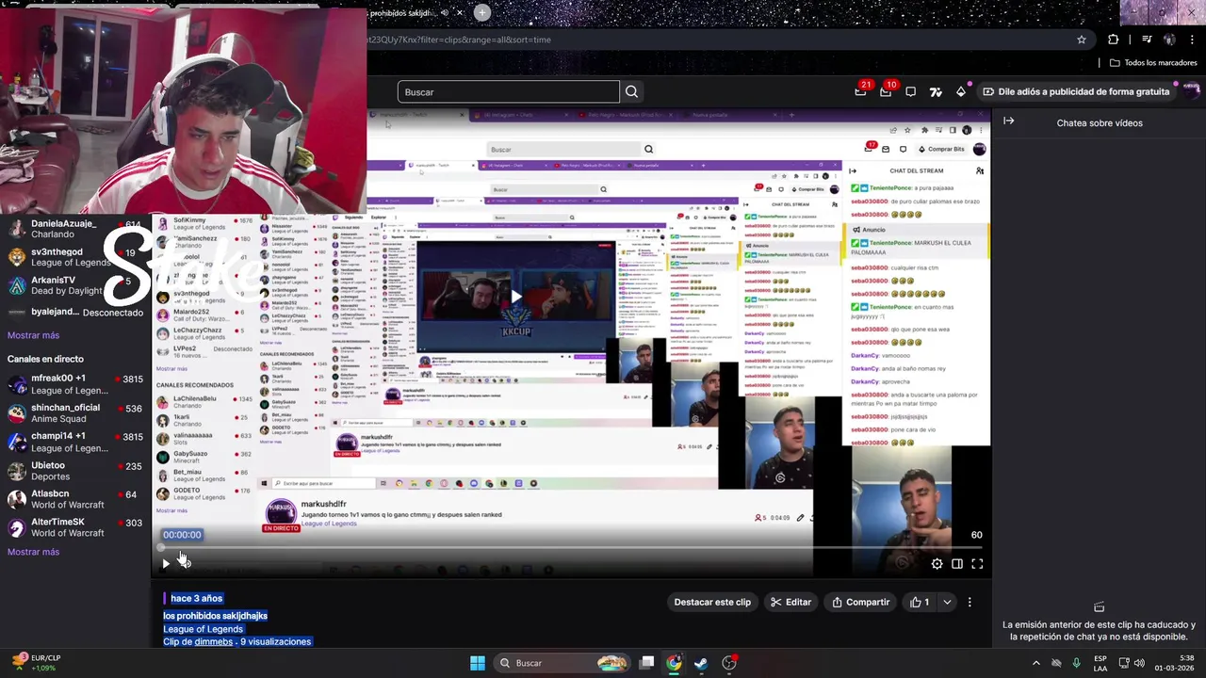Open mfreak00 +1 live channel
Viewport: 1206px width, 678px height.
[x=75, y=384]
